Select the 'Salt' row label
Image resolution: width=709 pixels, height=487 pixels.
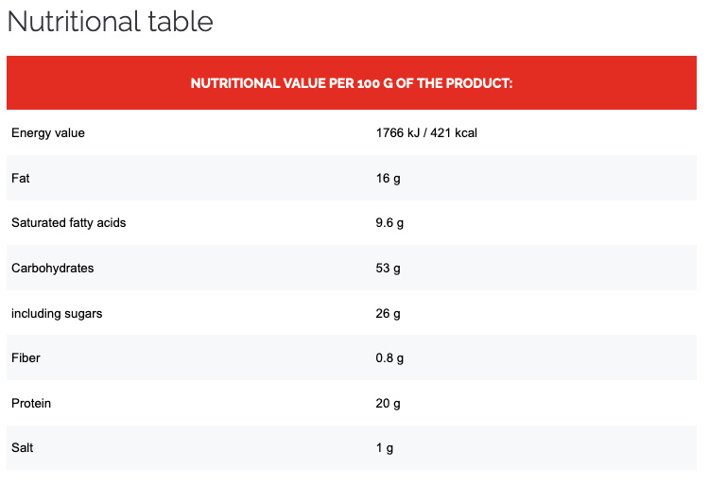(x=23, y=448)
